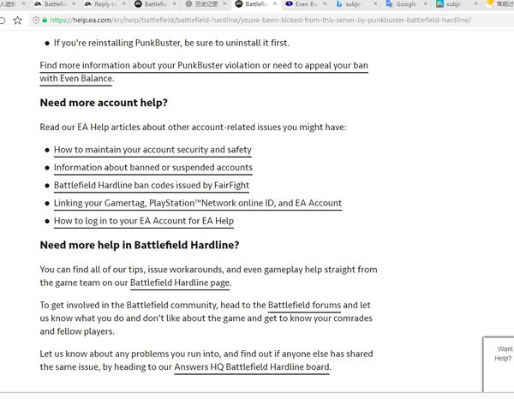
Task: Open 'How to log in to your EA Account' link
Action: click(144, 221)
